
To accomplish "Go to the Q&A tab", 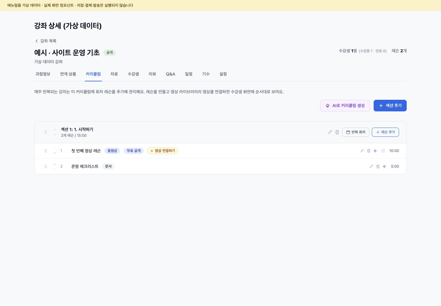I will [171, 74].
